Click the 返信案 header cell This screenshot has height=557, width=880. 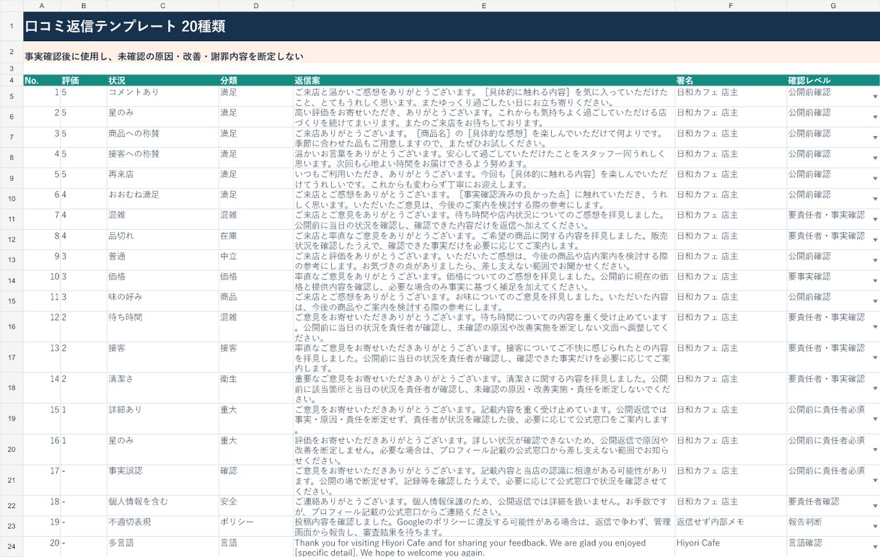pyautogui.click(x=484, y=81)
